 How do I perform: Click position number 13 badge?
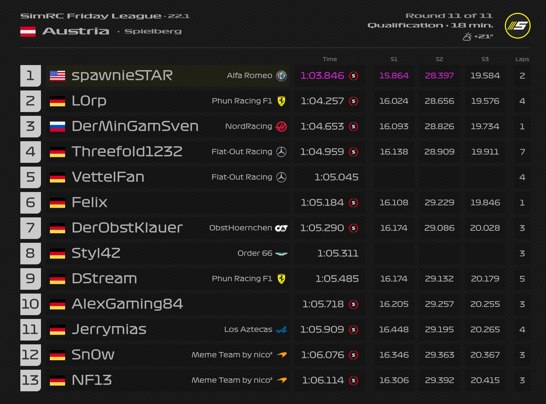pyautogui.click(x=30, y=380)
